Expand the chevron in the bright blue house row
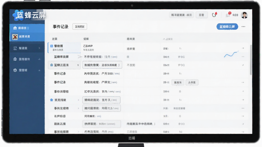The height and width of the screenshot is (147, 262). pyautogui.click(x=78, y=100)
